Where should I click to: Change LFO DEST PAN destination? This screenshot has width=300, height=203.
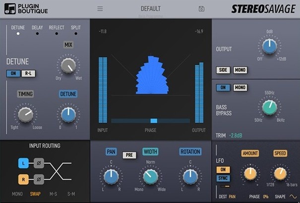[x=232, y=197]
